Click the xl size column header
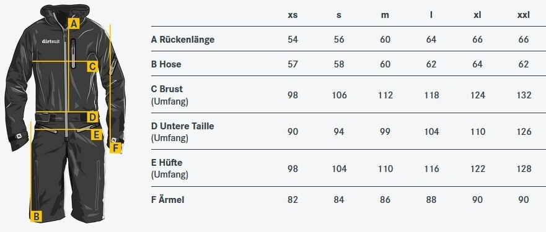Screen dimensions: 546x232 click(477, 15)
